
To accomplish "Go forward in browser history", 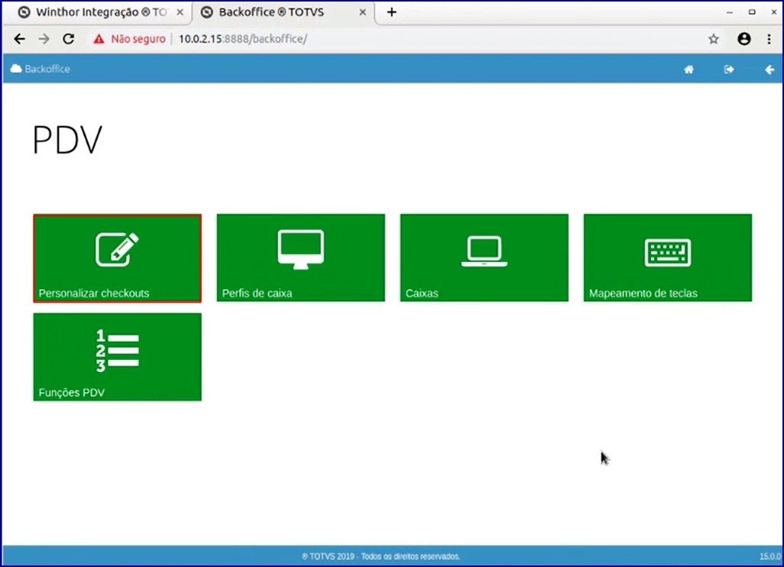I will point(44,39).
